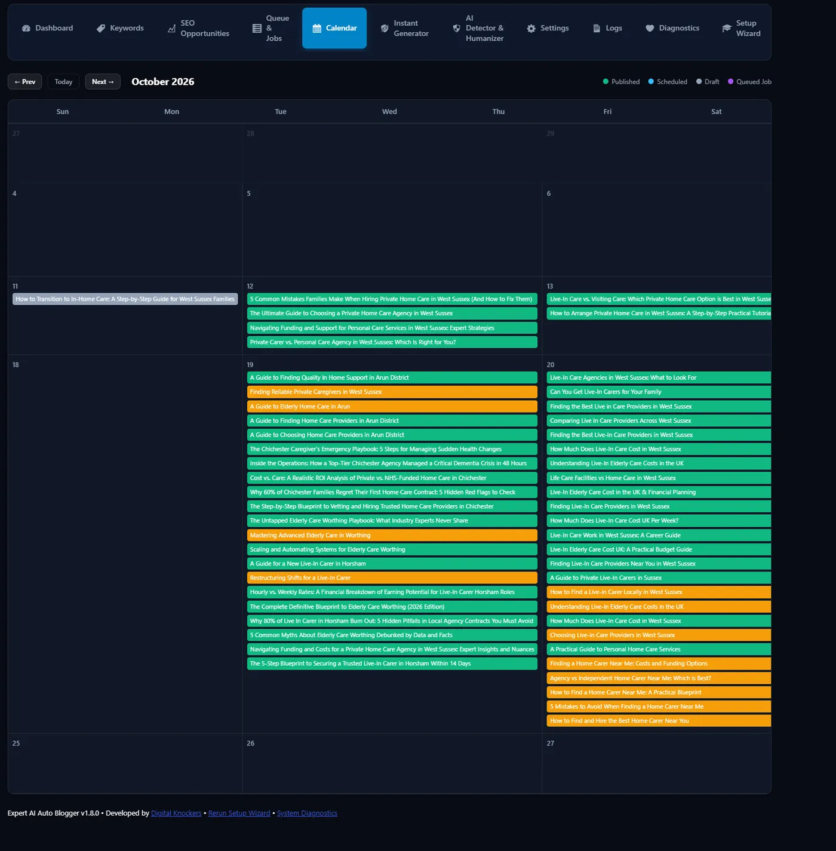Open "Finding Reliable Private Caregivers in West Sussex"
Viewport: 836px width, 851px height.
pyautogui.click(x=392, y=392)
